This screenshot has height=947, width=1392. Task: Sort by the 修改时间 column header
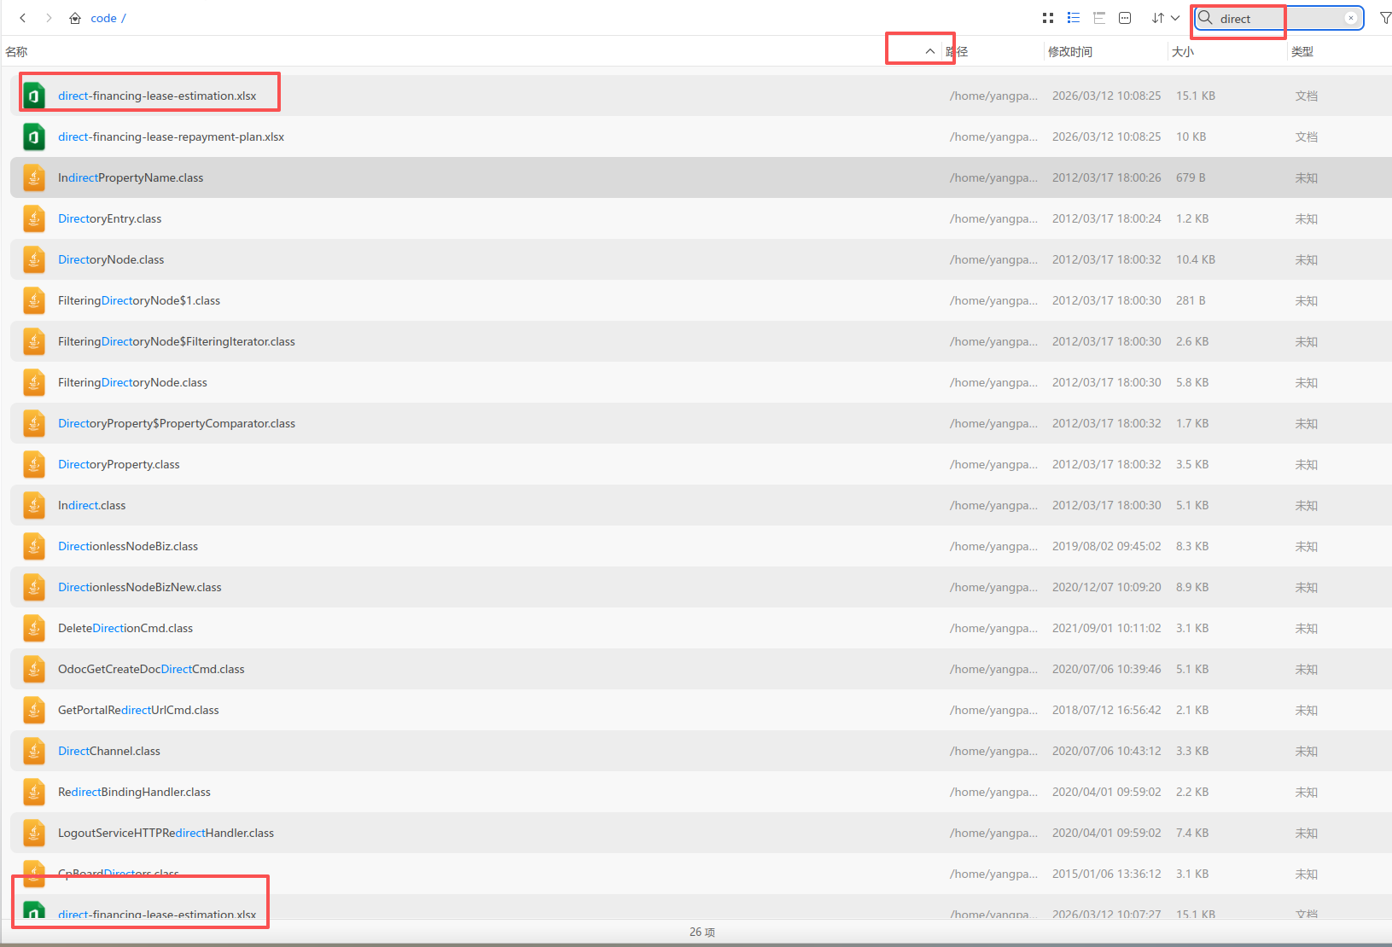[x=1070, y=52]
